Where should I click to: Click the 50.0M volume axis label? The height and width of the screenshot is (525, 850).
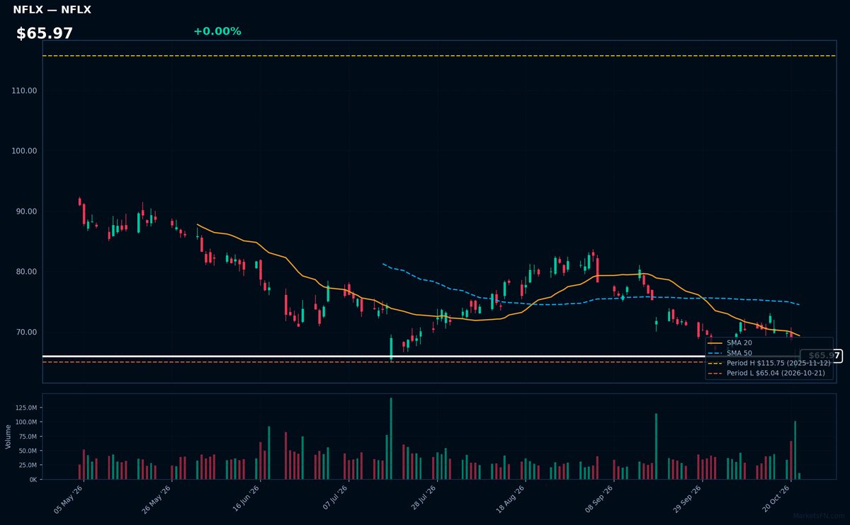click(x=28, y=451)
